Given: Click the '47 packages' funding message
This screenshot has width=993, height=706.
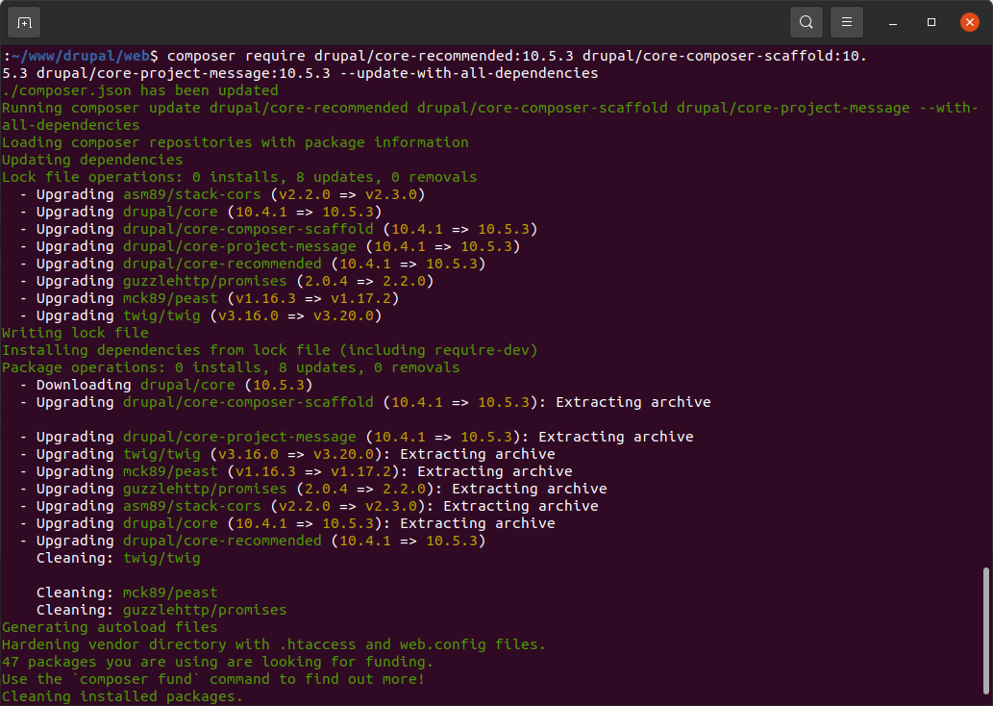Looking at the screenshot, I should point(217,662).
